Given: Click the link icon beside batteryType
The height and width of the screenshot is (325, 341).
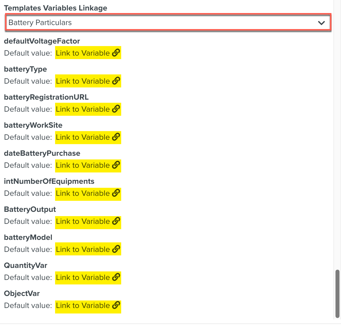Looking at the screenshot, I should tap(116, 81).
